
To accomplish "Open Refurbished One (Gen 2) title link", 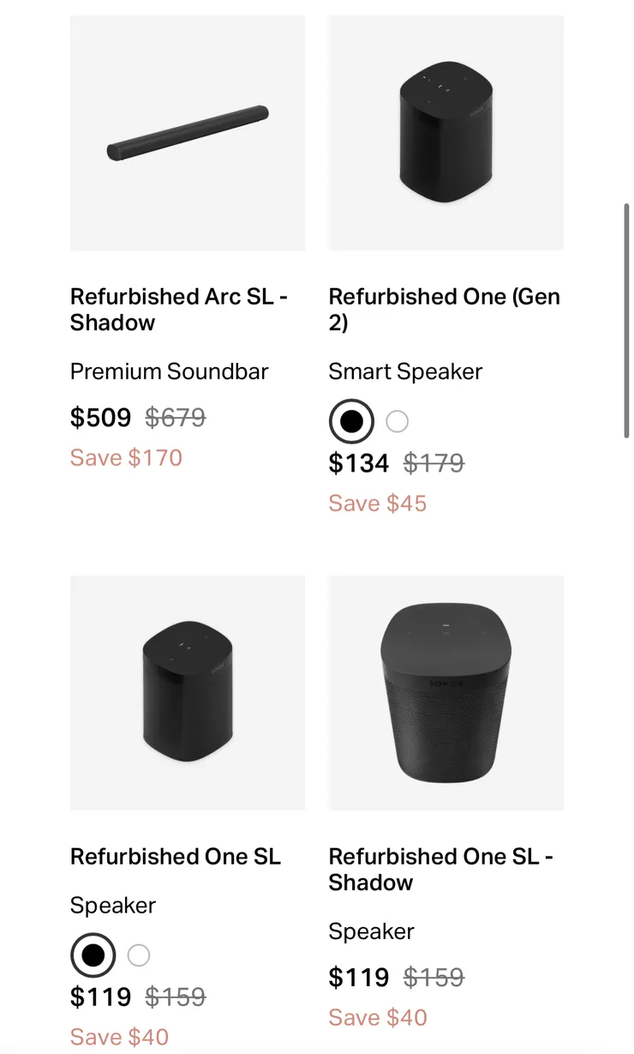I will pyautogui.click(x=445, y=310).
